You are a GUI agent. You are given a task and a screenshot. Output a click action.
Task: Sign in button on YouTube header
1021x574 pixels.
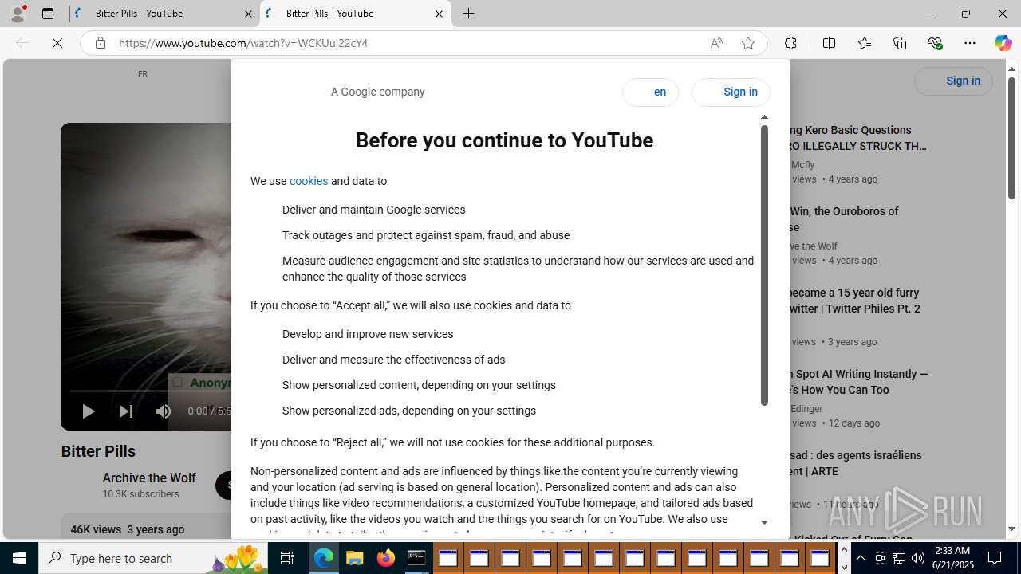[953, 81]
